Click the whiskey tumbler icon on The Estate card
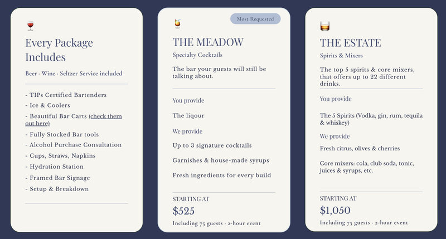The image size is (446, 239). tap(325, 26)
